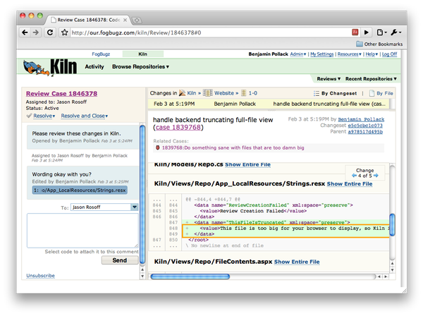The height and width of the screenshot is (316, 423).
Task: Show Entire File for Repo.cs
Action: tap(247, 164)
